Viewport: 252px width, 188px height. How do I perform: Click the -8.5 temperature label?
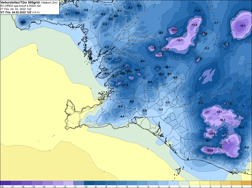132,101
